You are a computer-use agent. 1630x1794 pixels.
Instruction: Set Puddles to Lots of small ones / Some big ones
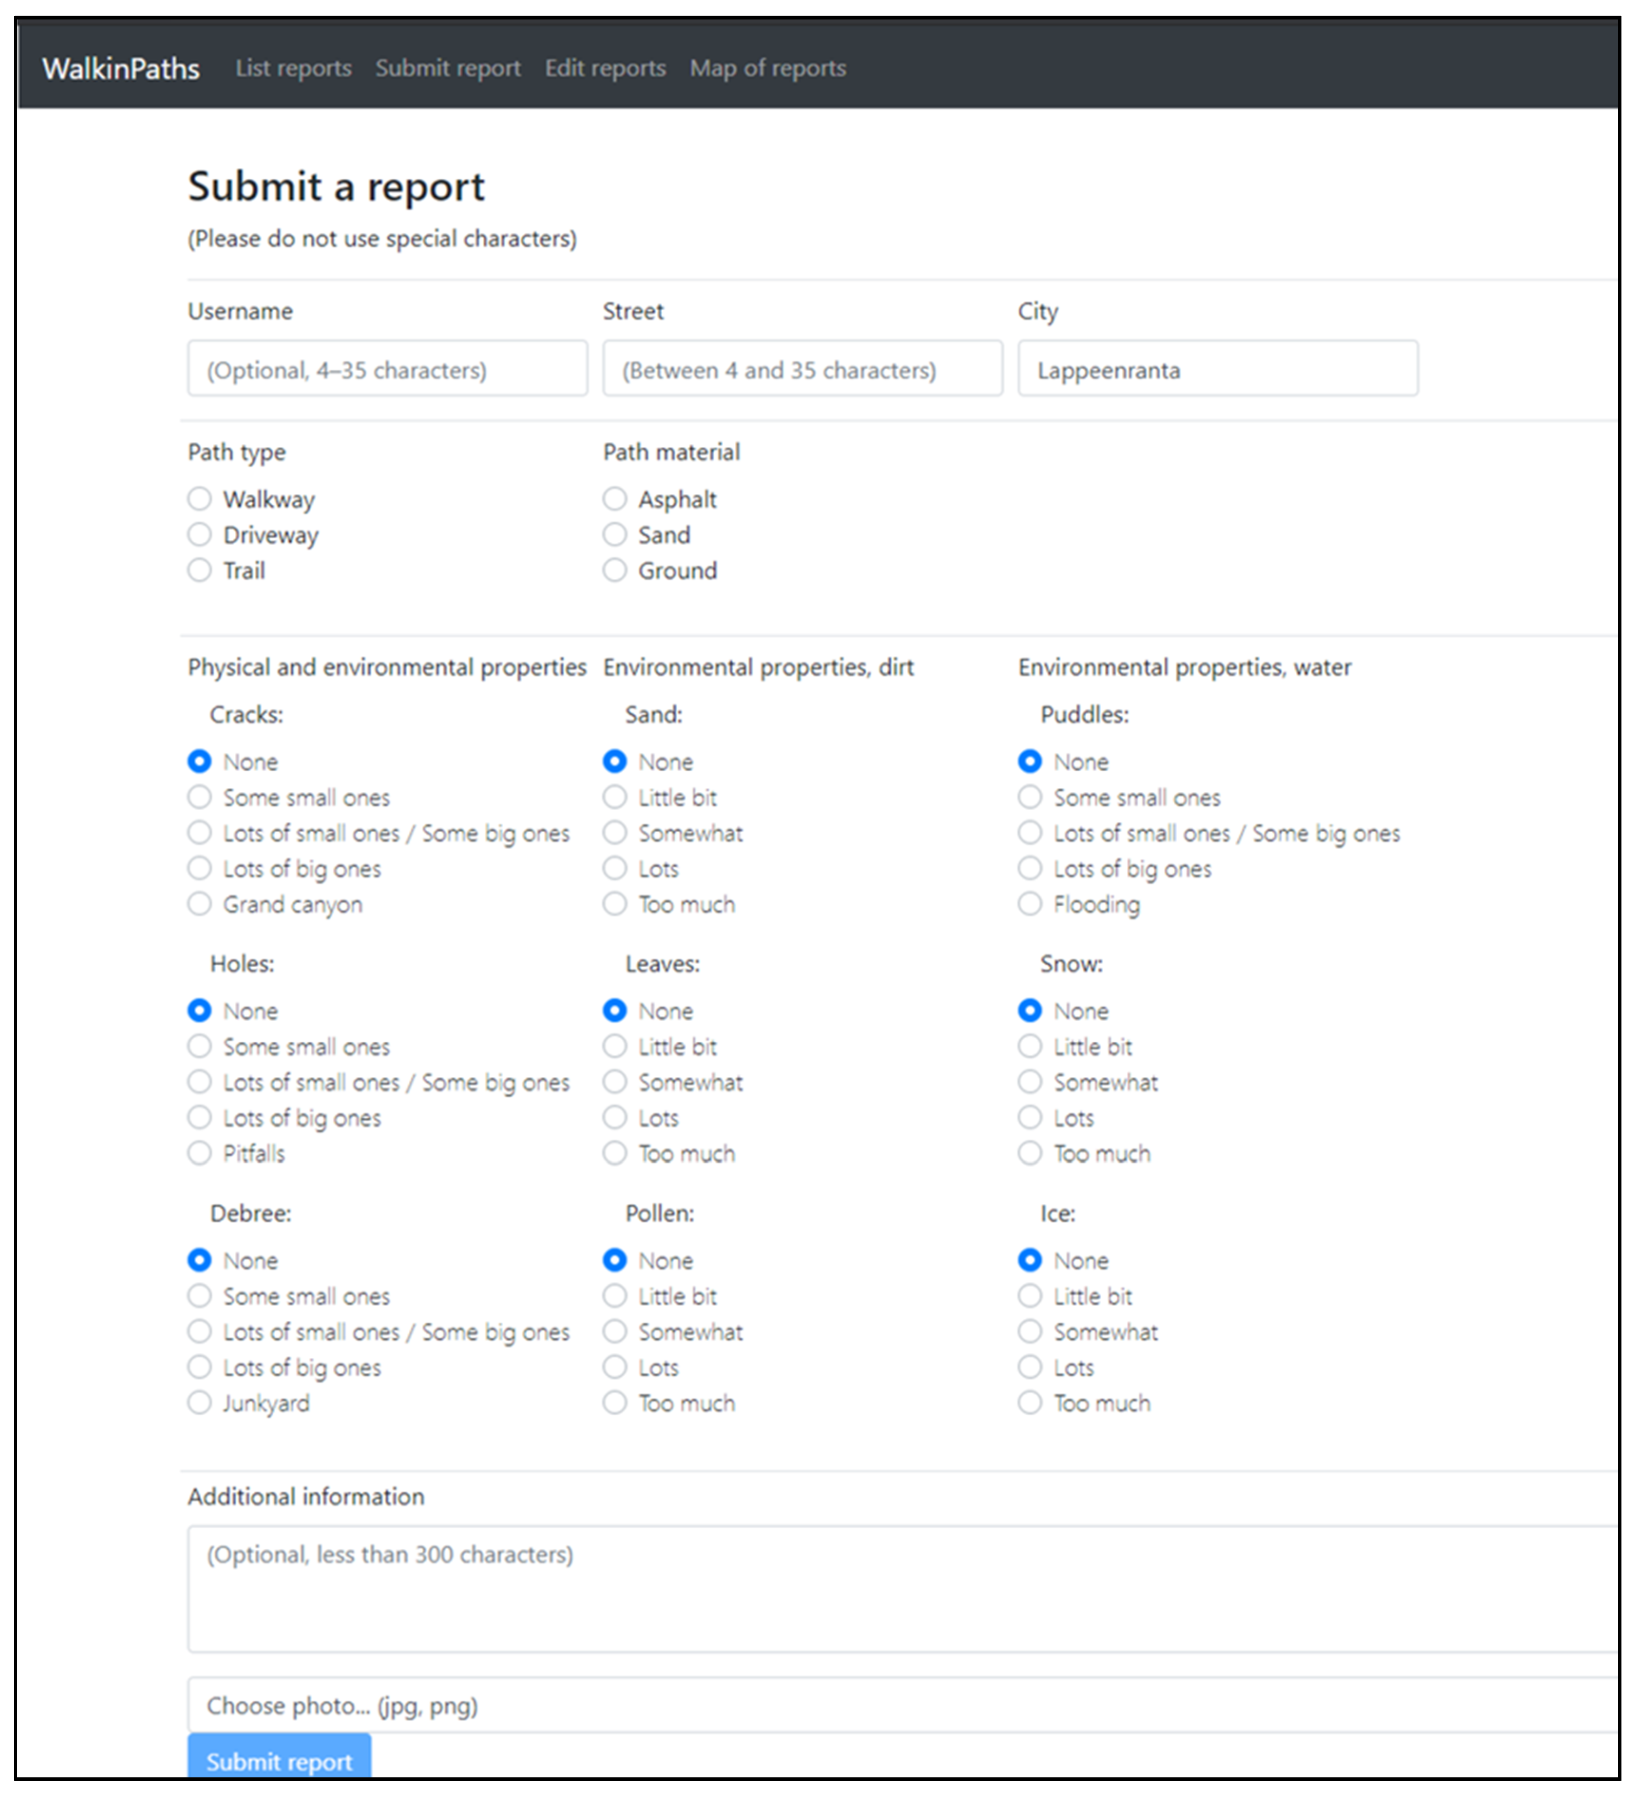tap(1030, 833)
